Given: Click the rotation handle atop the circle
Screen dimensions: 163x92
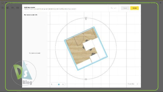Looking at the screenshot, I should 86,18.
